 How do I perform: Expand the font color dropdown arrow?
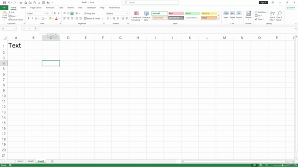(59, 19)
